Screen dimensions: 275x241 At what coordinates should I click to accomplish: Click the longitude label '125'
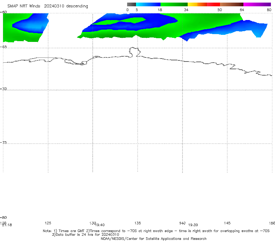coord(48,223)
